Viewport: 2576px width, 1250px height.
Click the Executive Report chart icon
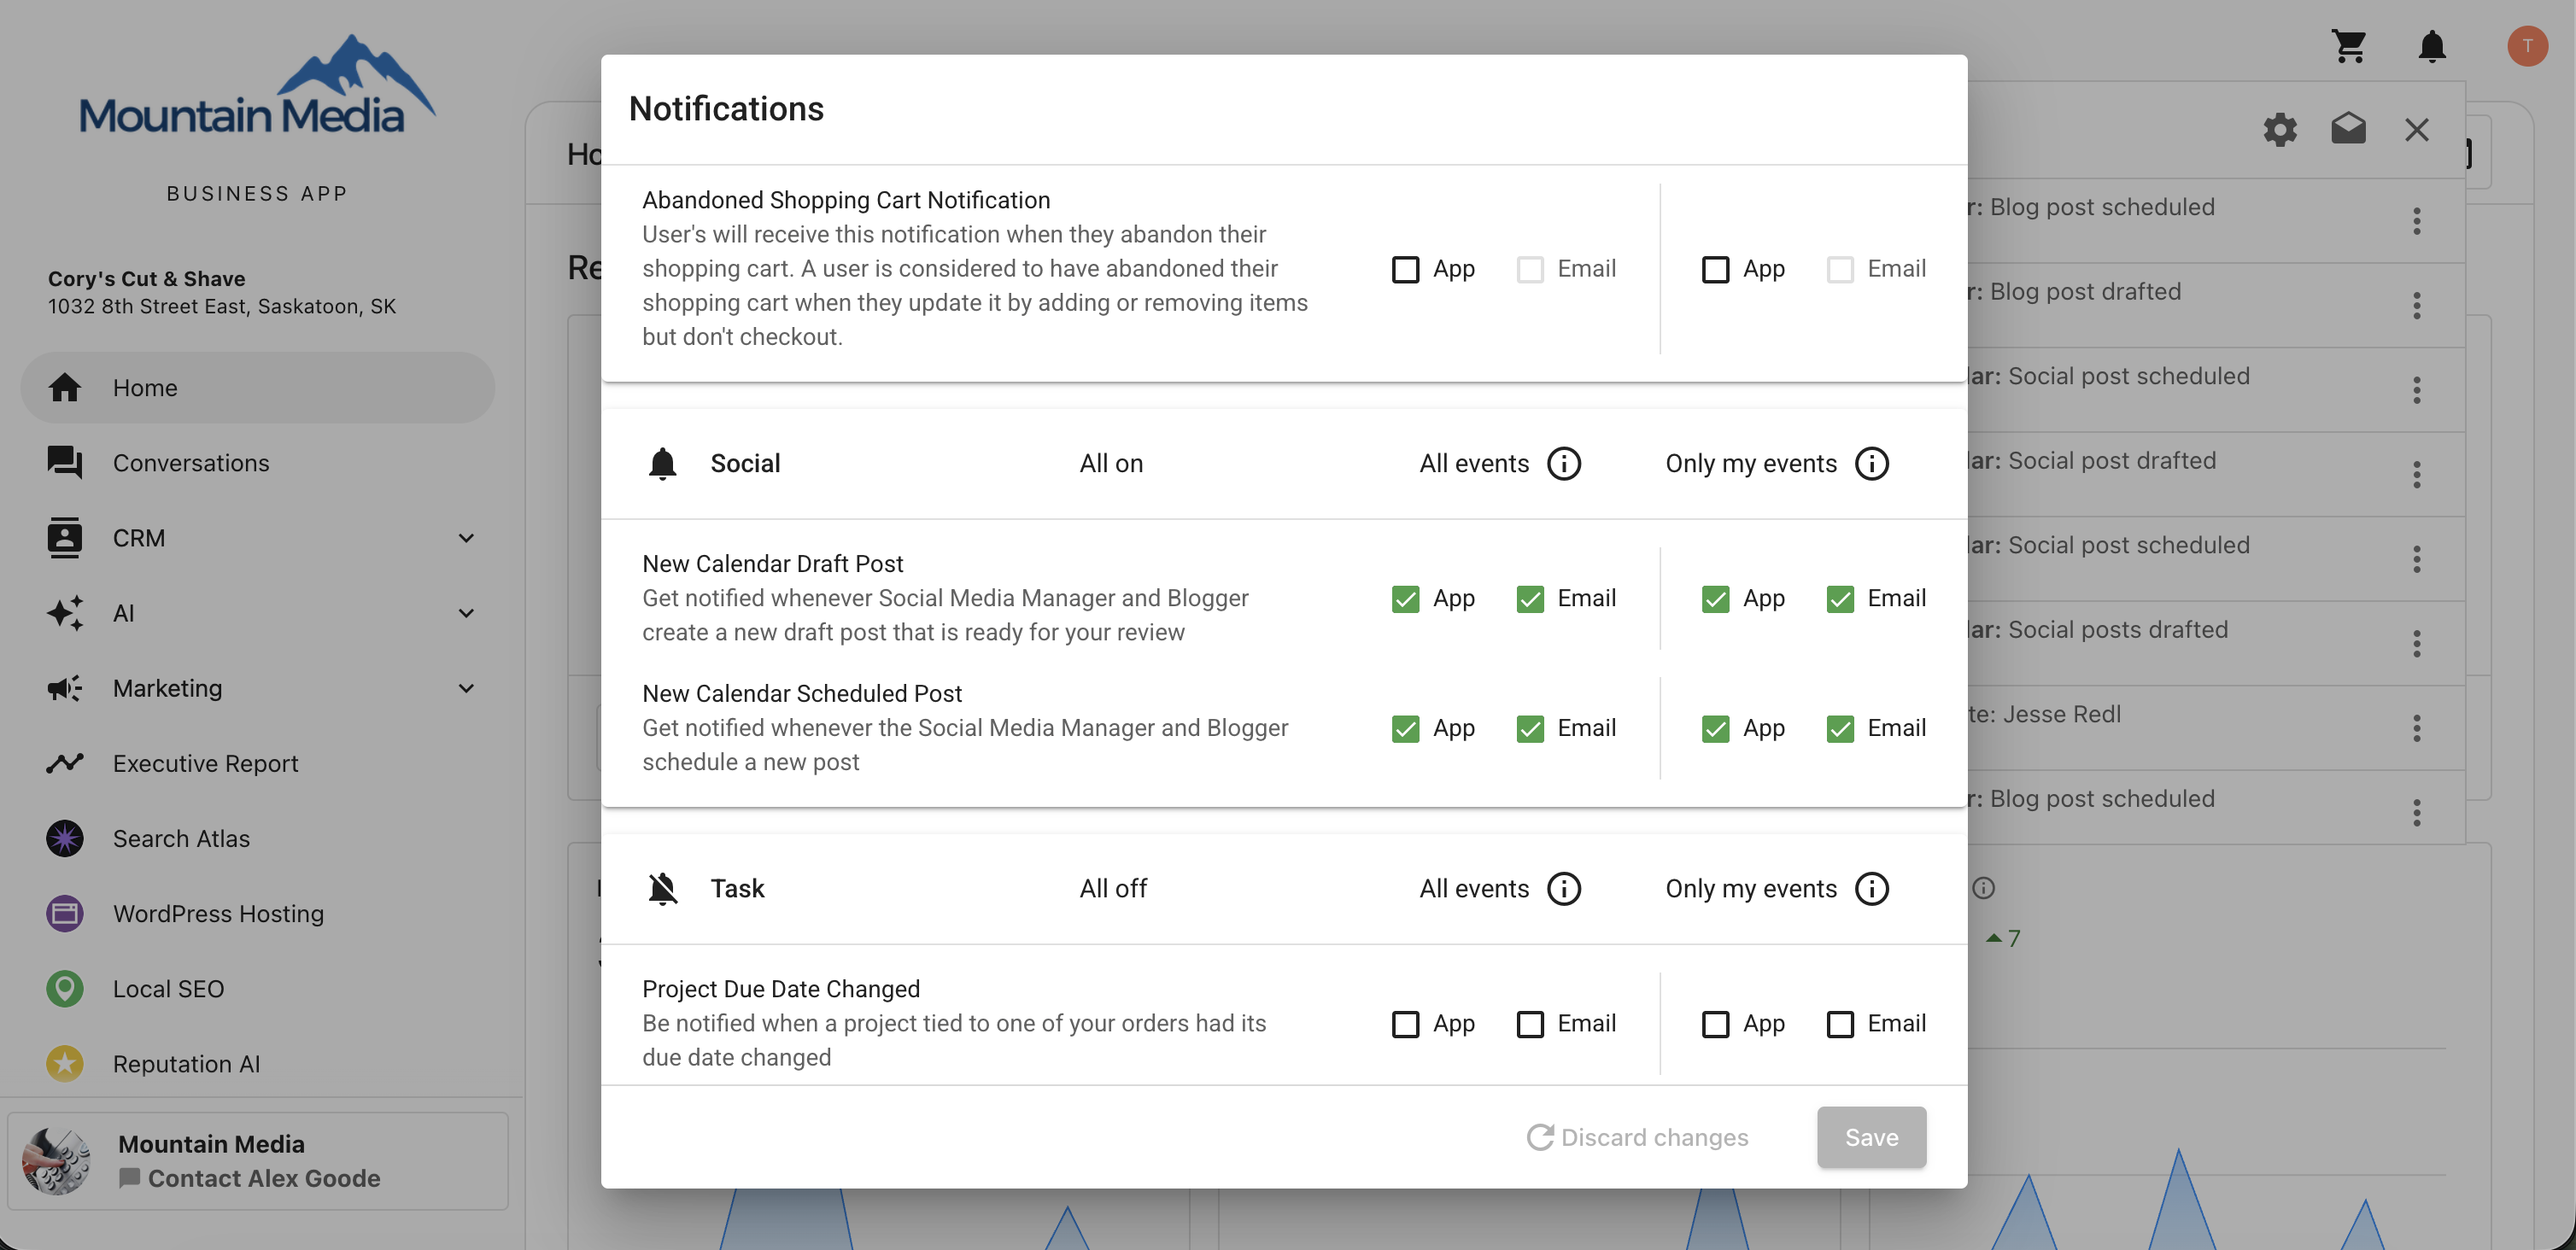[65, 763]
